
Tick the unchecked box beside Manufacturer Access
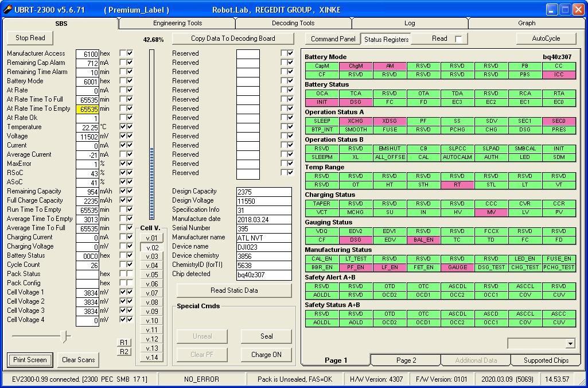click(x=123, y=53)
